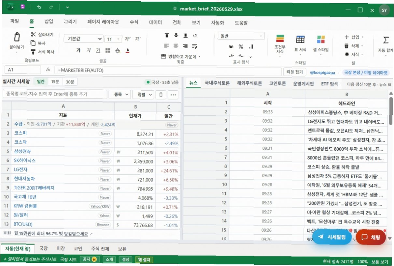Open the font size 11 dropdown

(x=113, y=39)
